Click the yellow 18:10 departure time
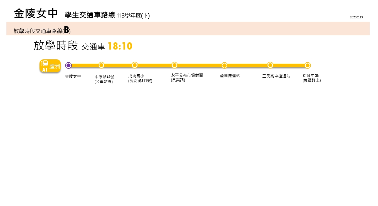Screen dimensions: 378x206 120,46
